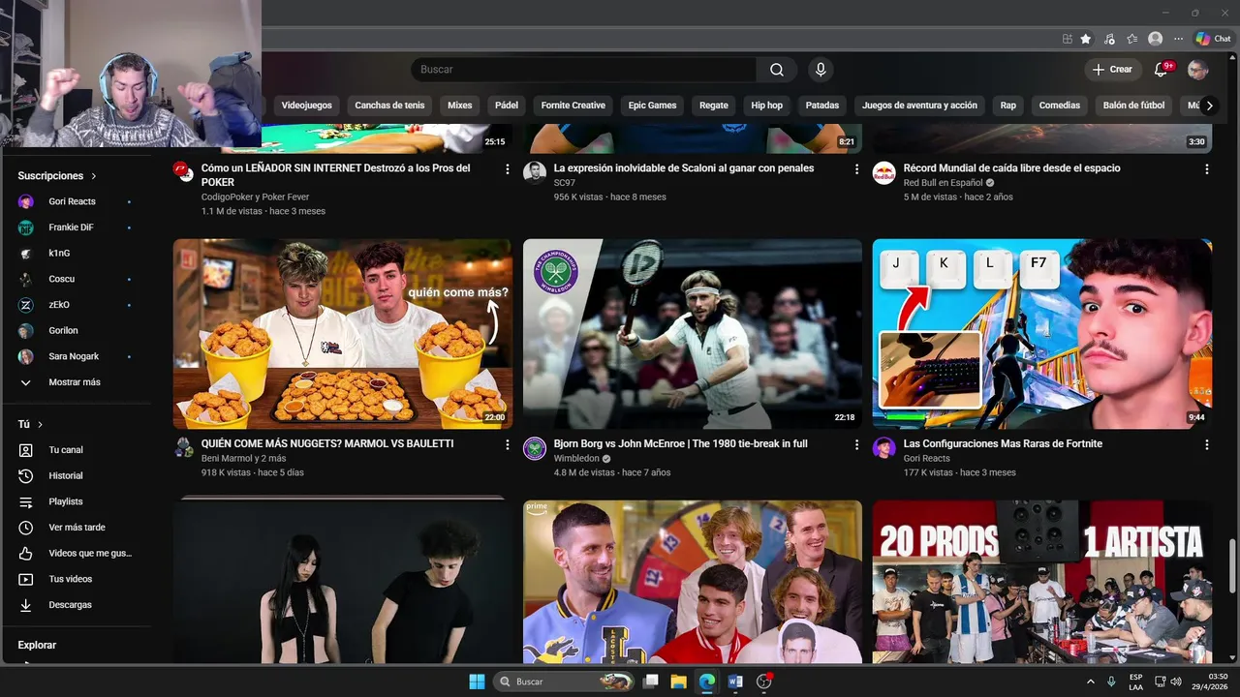The height and width of the screenshot is (697, 1240).
Task: Open Edge Copilot Chat button
Action: pos(1213,39)
